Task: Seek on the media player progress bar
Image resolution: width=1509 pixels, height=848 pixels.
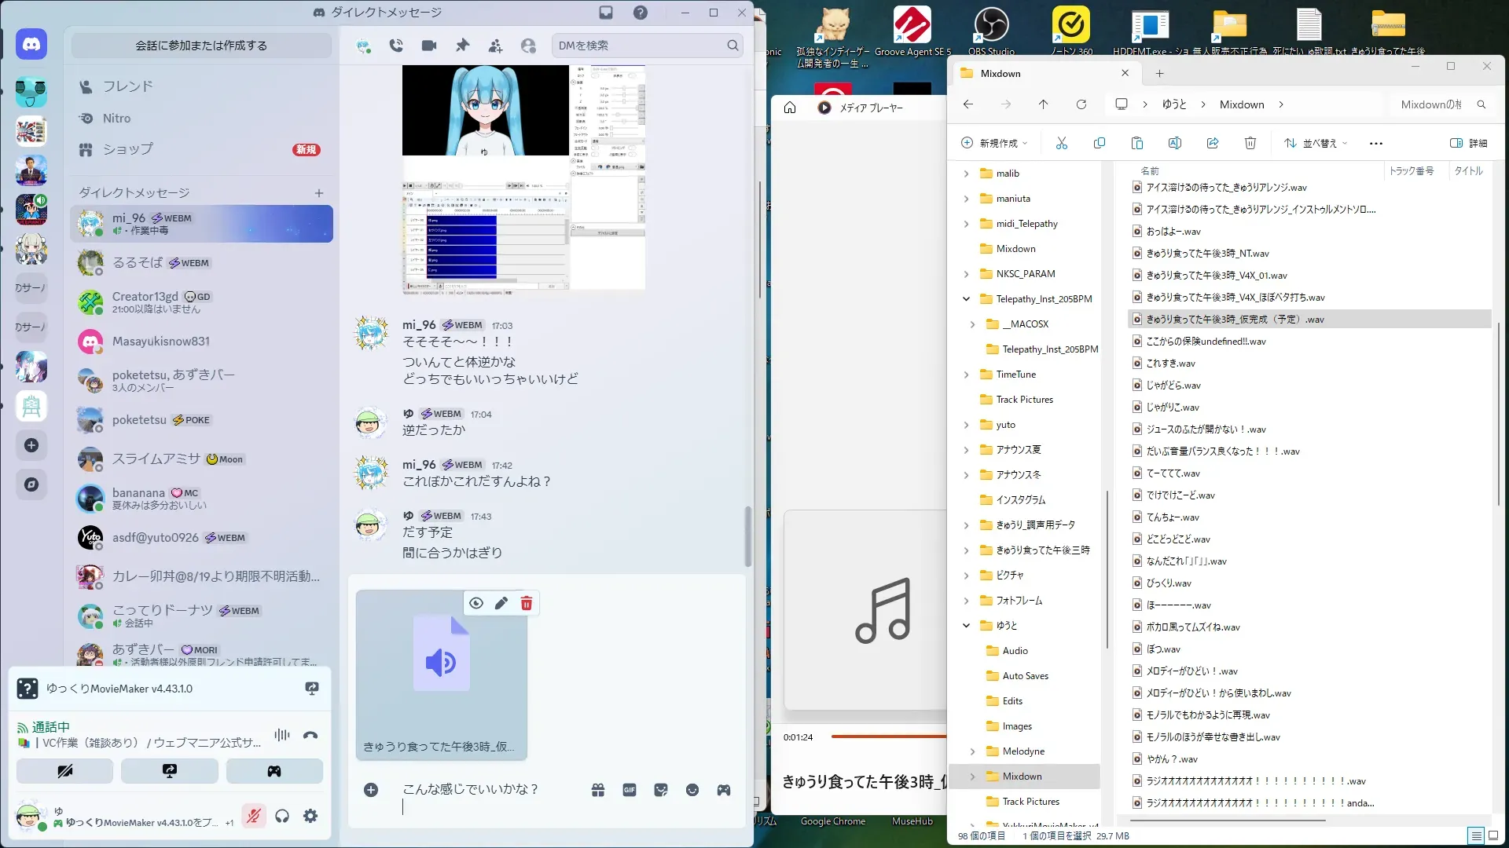Action: click(888, 737)
